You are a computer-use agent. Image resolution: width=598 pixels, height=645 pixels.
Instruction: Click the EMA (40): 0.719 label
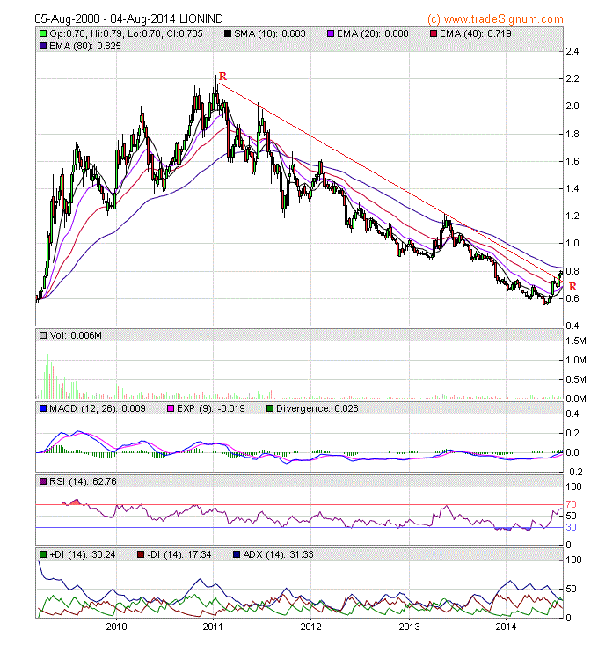pos(476,33)
